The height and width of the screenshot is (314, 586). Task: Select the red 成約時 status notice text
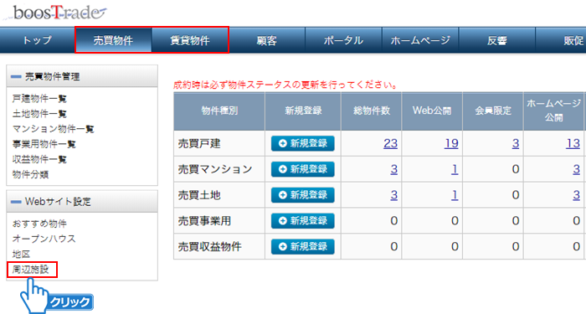[x=285, y=85]
